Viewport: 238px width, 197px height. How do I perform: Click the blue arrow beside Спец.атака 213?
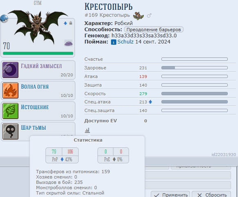click(150, 102)
